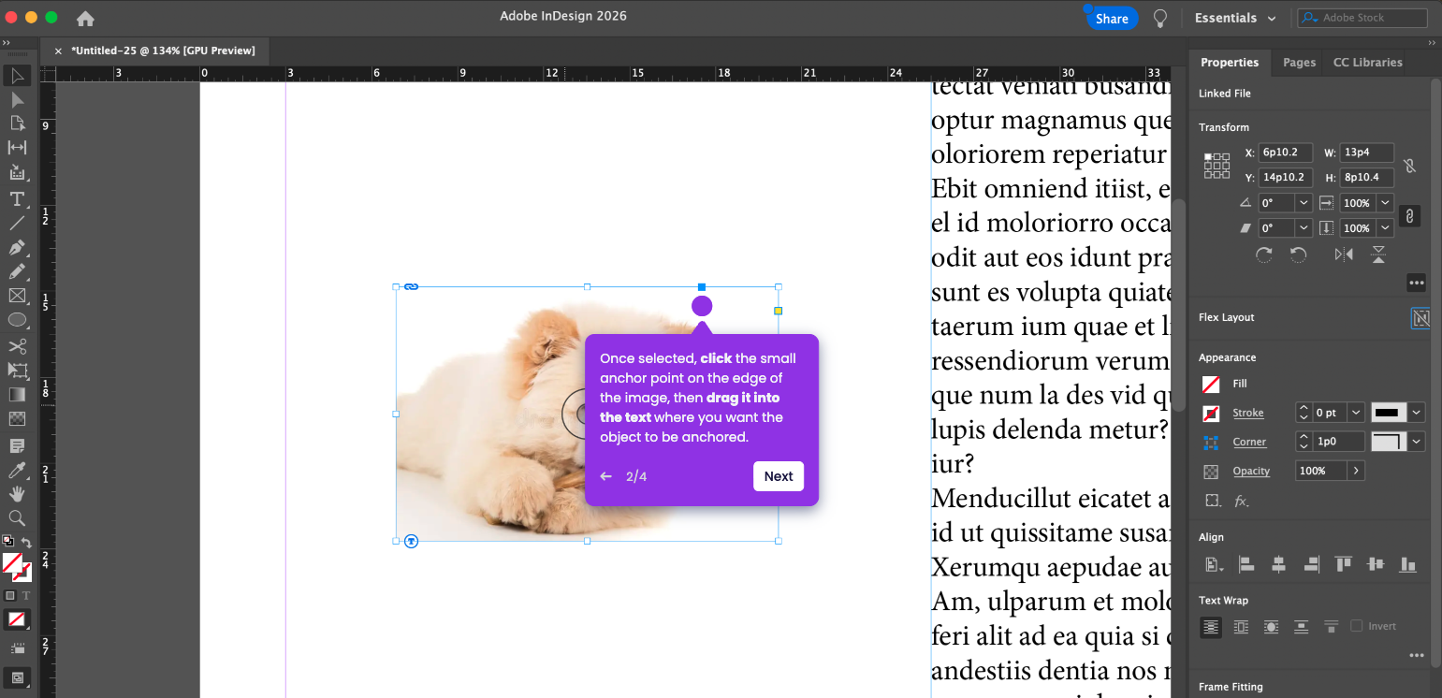Toggle constrain proportions for width and height
1442x698 pixels.
click(1409, 166)
